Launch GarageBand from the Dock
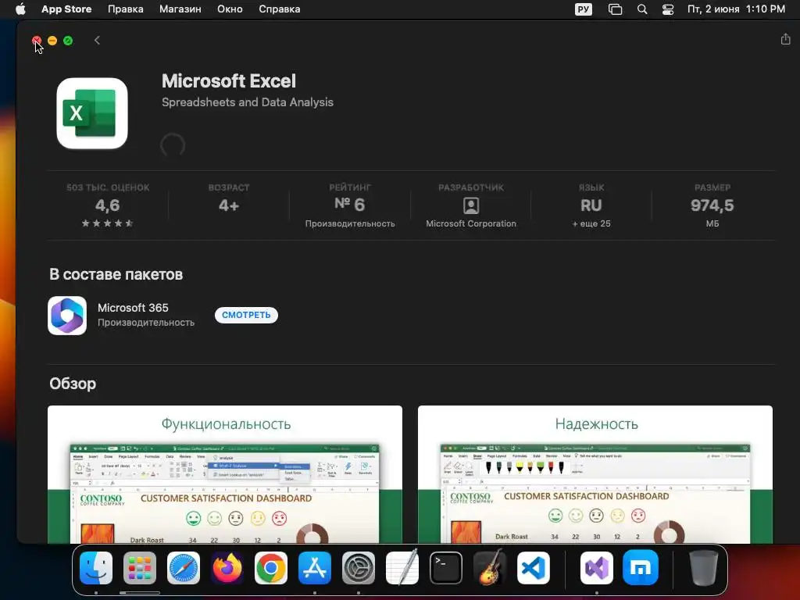This screenshot has height=600, width=800. click(x=490, y=567)
